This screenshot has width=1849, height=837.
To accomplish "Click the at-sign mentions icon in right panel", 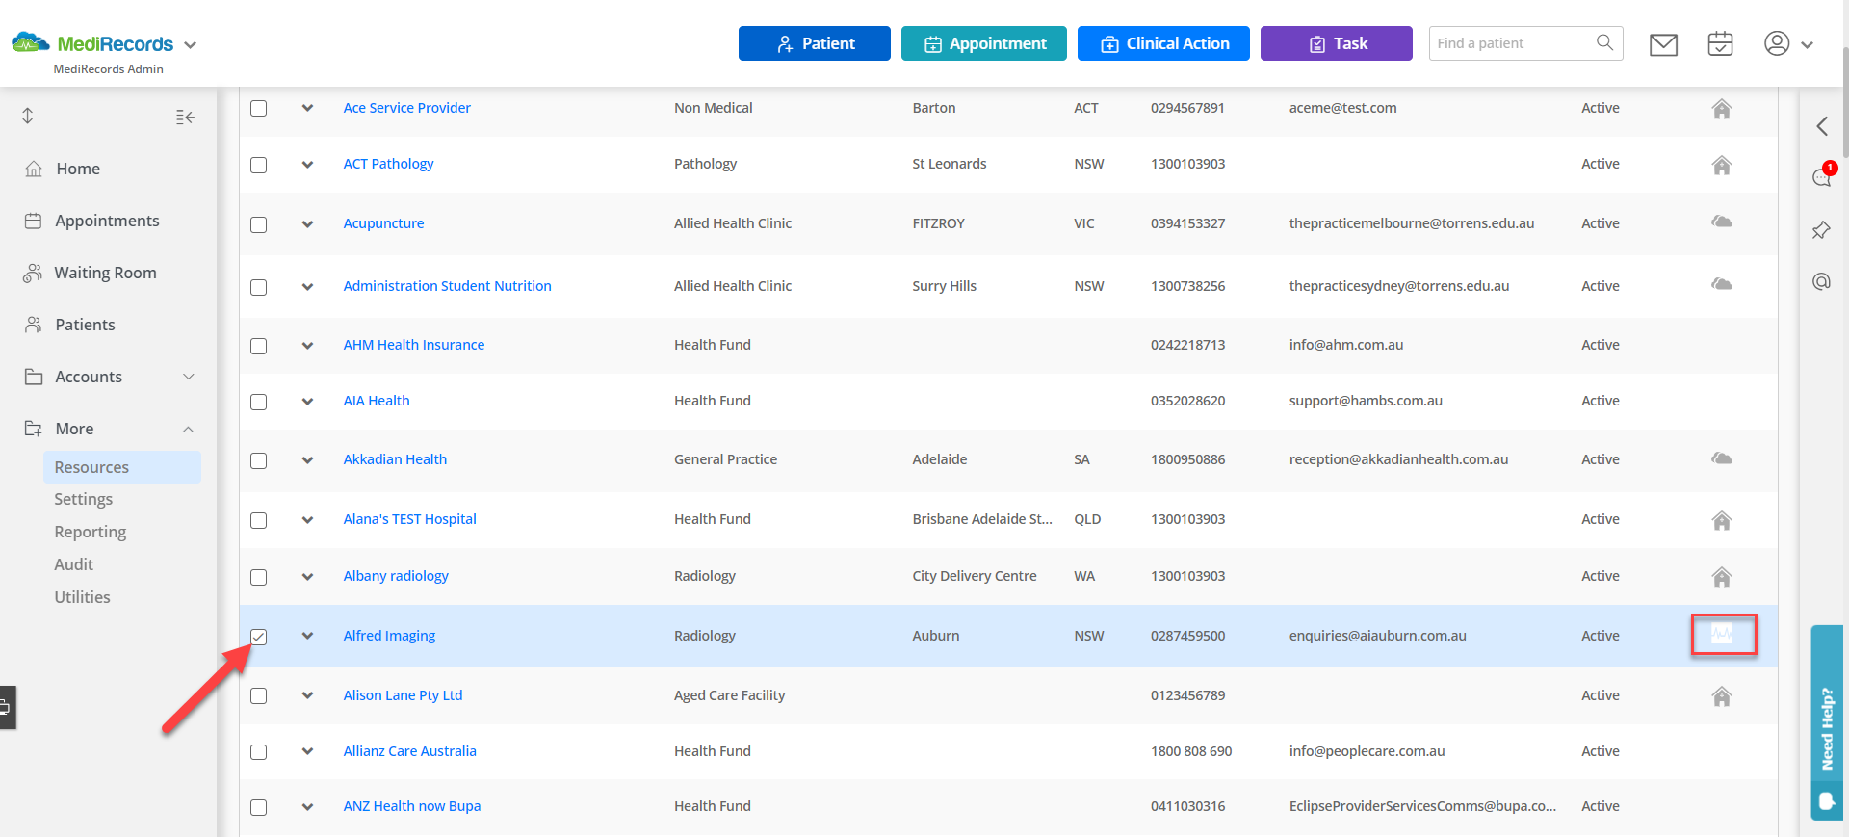I will click(x=1821, y=281).
